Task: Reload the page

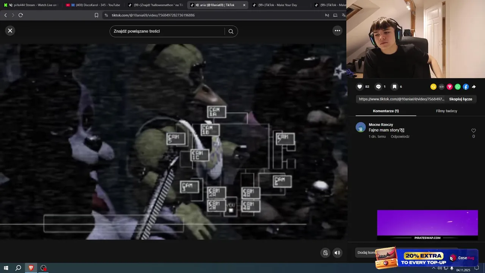Action: click(20, 15)
